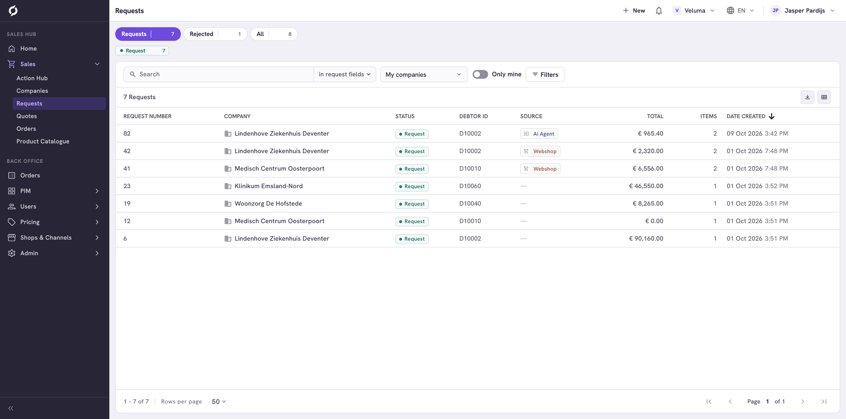Toggle the Only mine switch
This screenshot has height=419, width=846.
(480, 74)
